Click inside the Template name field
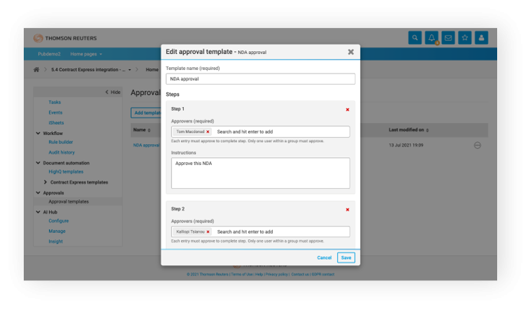Viewport: 530px width, 309px height. 260,79
